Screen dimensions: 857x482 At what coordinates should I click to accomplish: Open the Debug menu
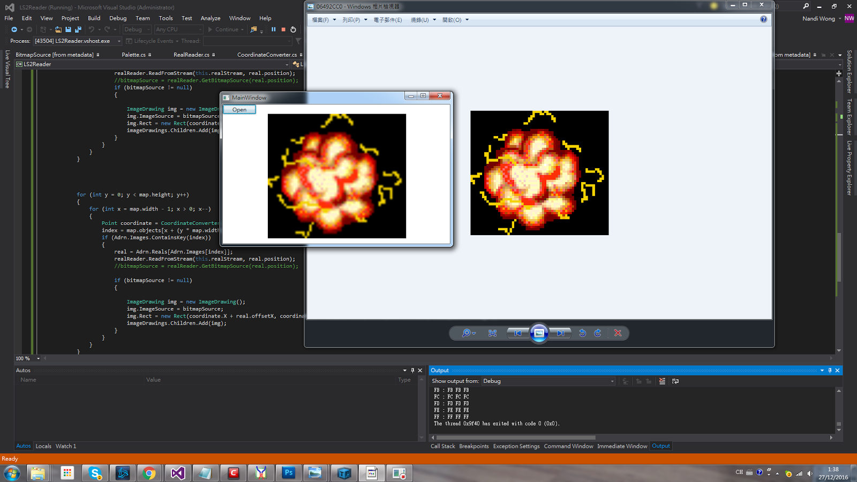118,18
